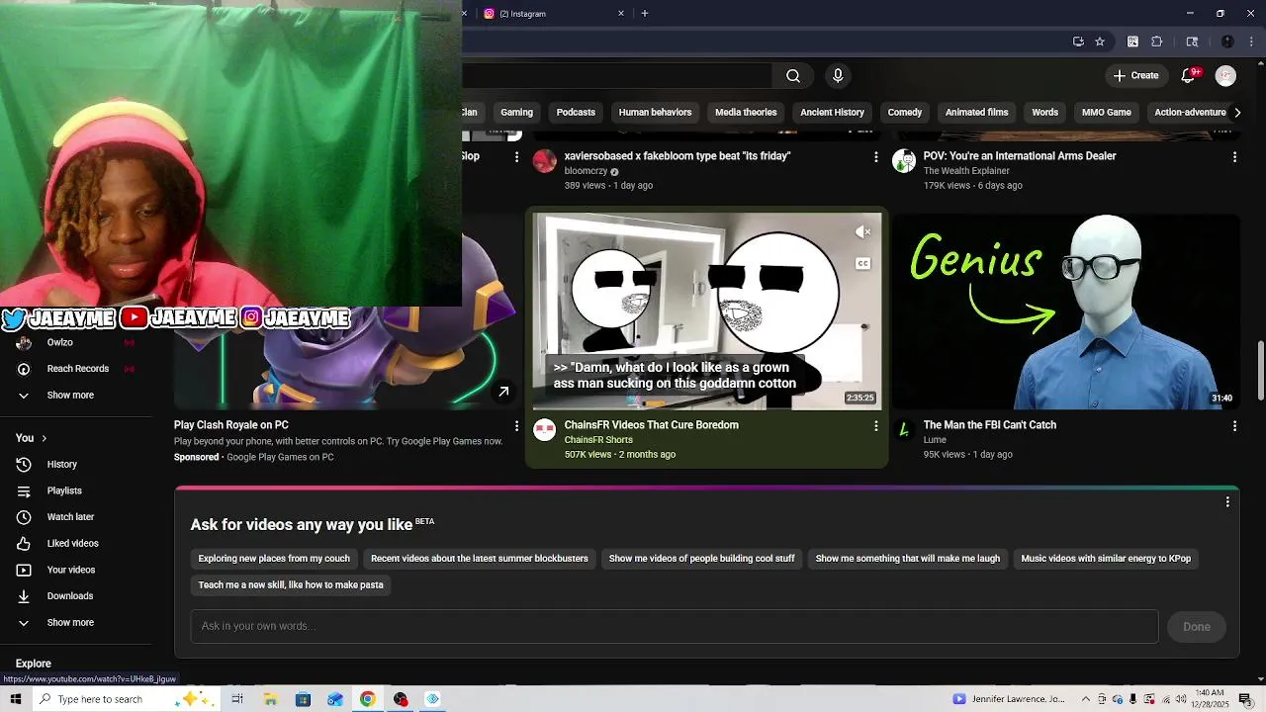Viewport: 1266px width, 712px height.
Task: Select the Human behaviors chip
Action: [x=655, y=113]
